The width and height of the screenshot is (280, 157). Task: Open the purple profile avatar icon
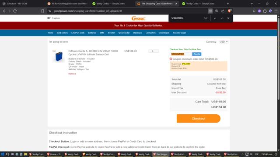click(259, 11)
